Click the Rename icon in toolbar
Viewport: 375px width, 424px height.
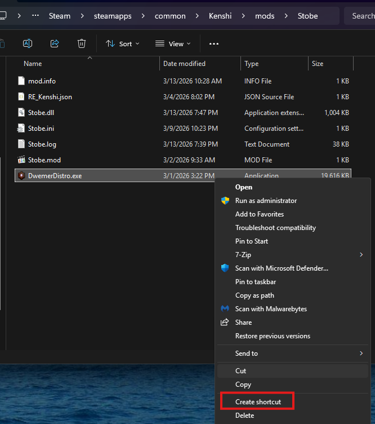point(28,43)
